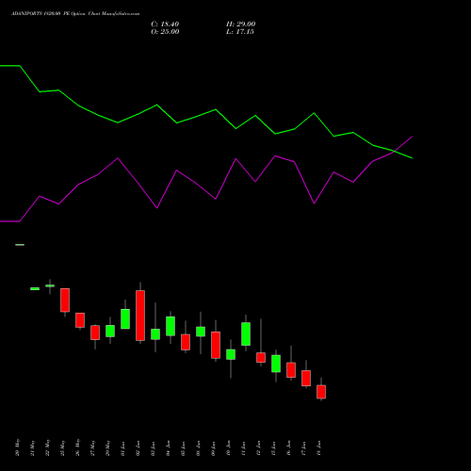Click the green 15 Jun candlestick
The image size is (471, 471).
pyautogui.click(x=276, y=364)
